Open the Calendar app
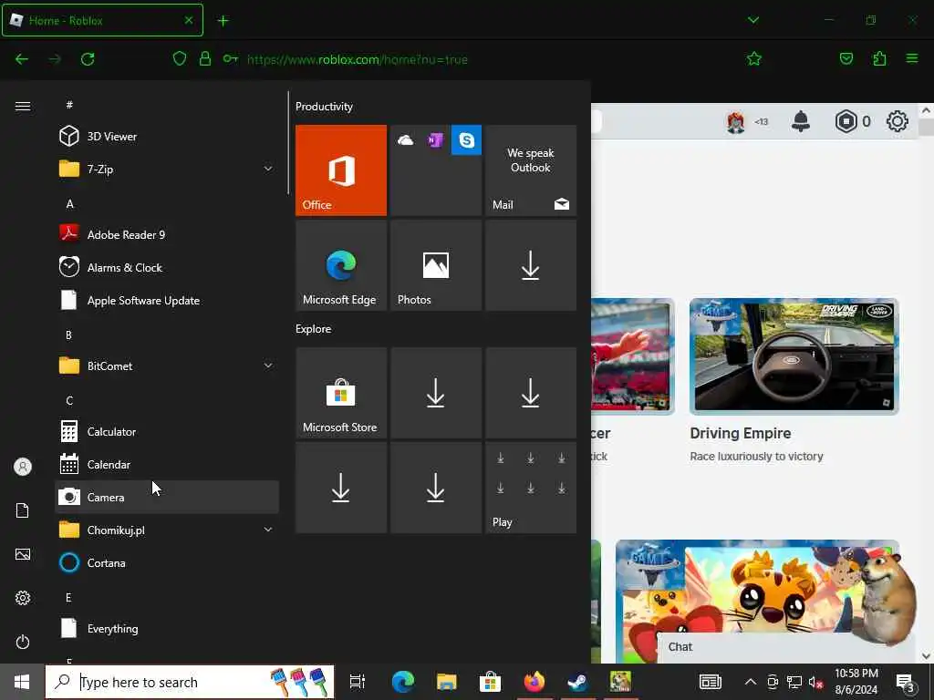The height and width of the screenshot is (700, 934). pyautogui.click(x=167, y=464)
